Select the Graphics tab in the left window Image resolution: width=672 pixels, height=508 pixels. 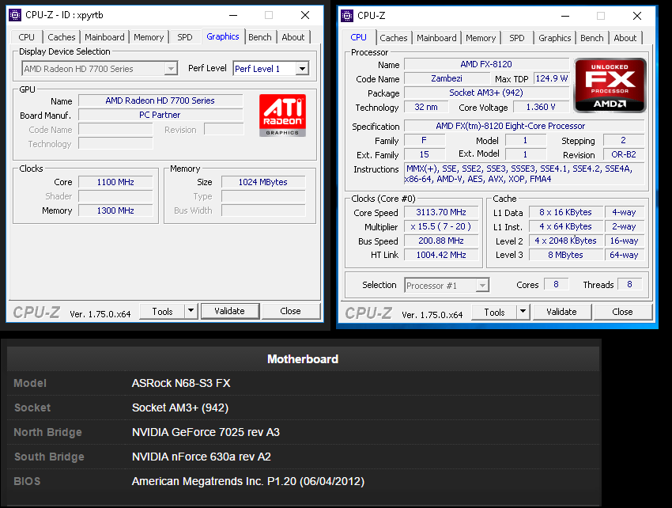tap(223, 36)
